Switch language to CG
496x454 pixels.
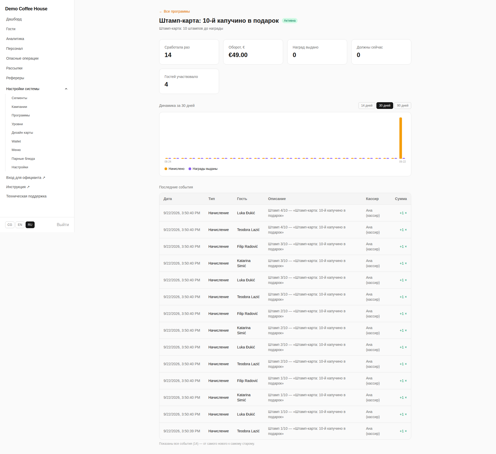(10, 225)
